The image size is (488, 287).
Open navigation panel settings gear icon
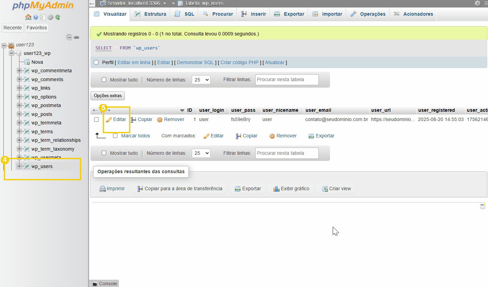click(51, 17)
